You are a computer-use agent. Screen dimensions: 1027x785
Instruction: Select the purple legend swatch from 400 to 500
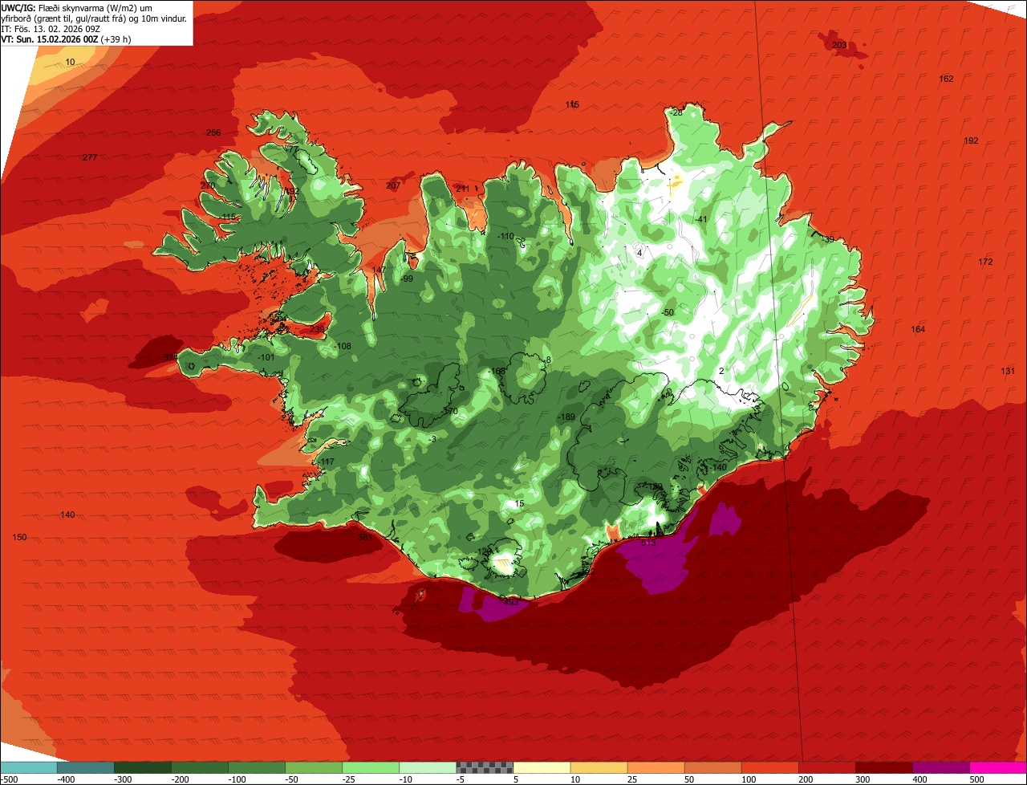pyautogui.click(x=941, y=767)
